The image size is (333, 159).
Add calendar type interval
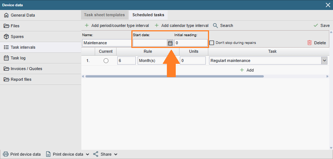[181, 25]
